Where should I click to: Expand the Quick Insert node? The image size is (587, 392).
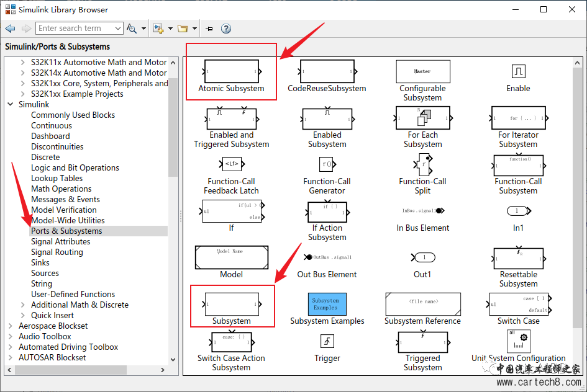click(x=23, y=315)
